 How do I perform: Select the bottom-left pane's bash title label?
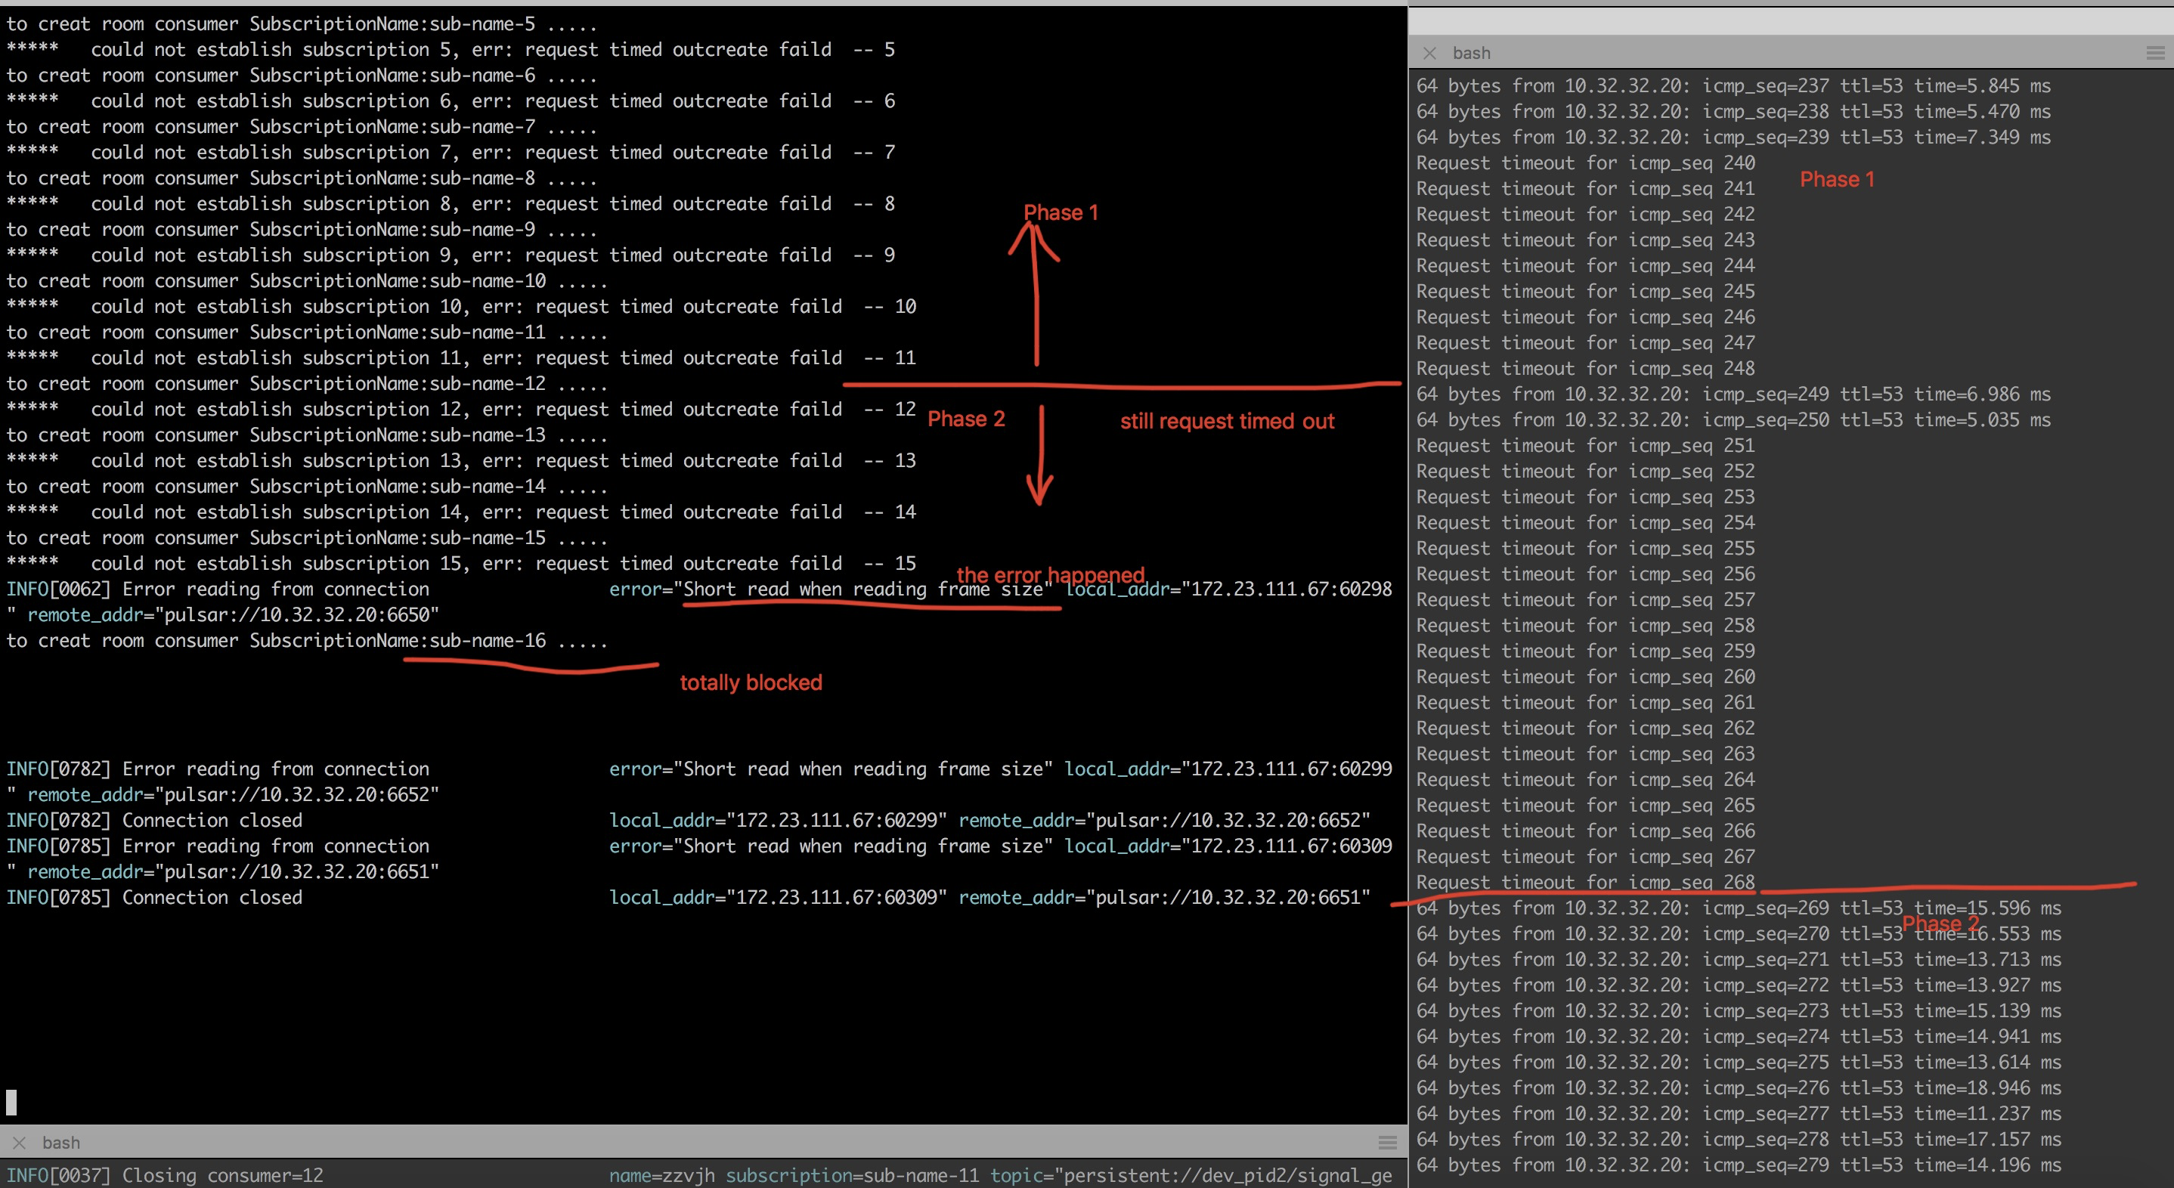(x=60, y=1143)
